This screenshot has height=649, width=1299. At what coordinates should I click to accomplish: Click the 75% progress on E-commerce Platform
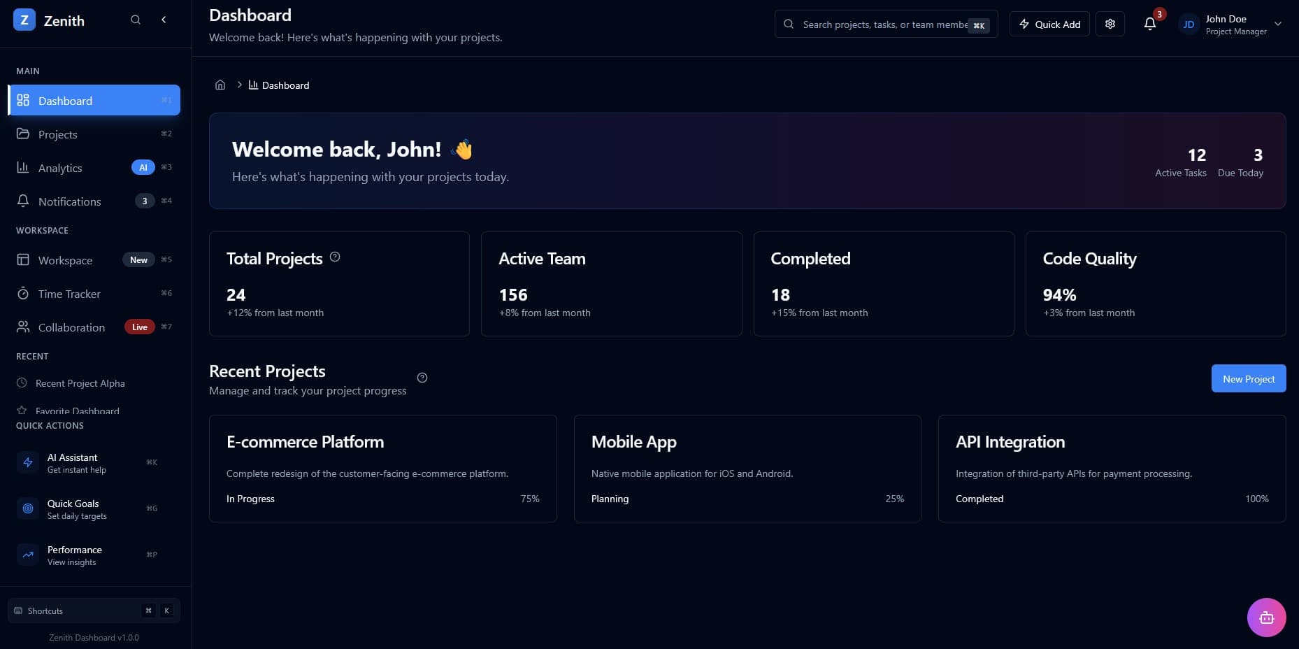[529, 499]
